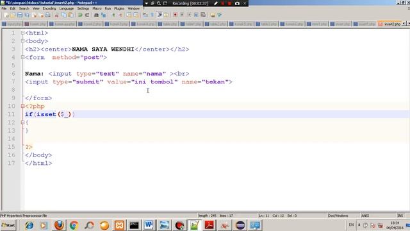Viewport: 410px width, 231px height.
Task: Toggle Synchronize Horizontal Scrolling
Action: [x=136, y=15]
